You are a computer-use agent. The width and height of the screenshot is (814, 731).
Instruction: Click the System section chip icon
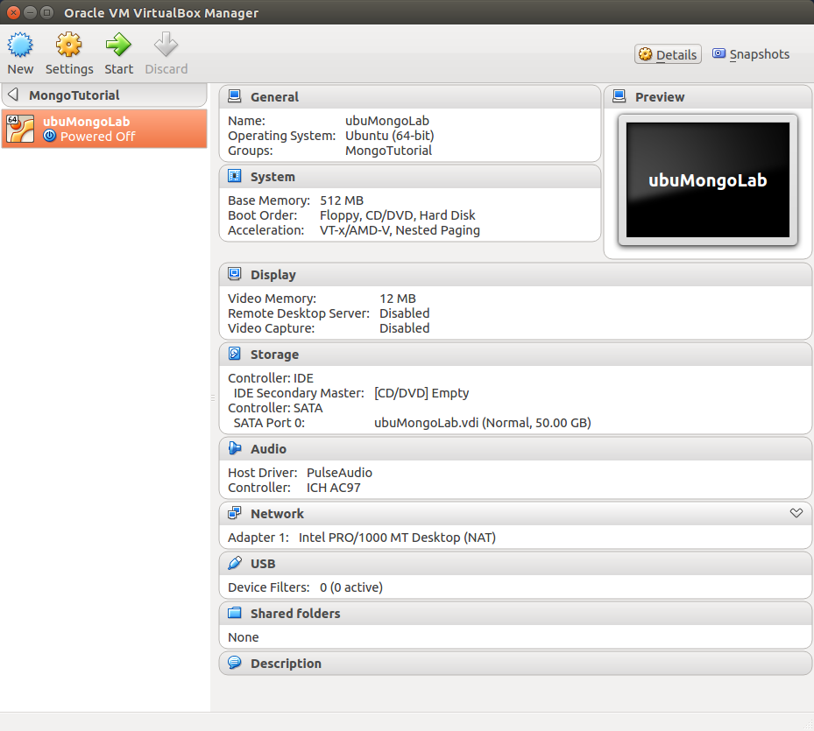point(235,176)
